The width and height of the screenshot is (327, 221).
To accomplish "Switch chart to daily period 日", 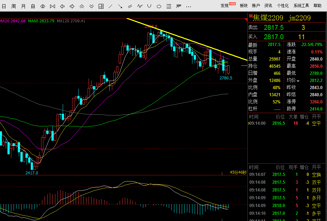I will 4,6.
